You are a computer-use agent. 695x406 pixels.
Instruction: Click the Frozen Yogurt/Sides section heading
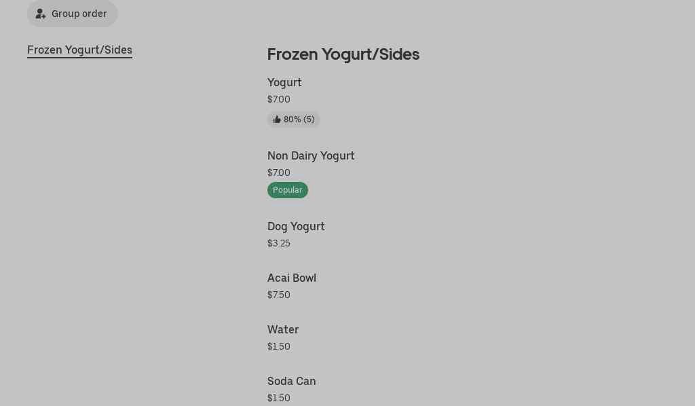(343, 54)
